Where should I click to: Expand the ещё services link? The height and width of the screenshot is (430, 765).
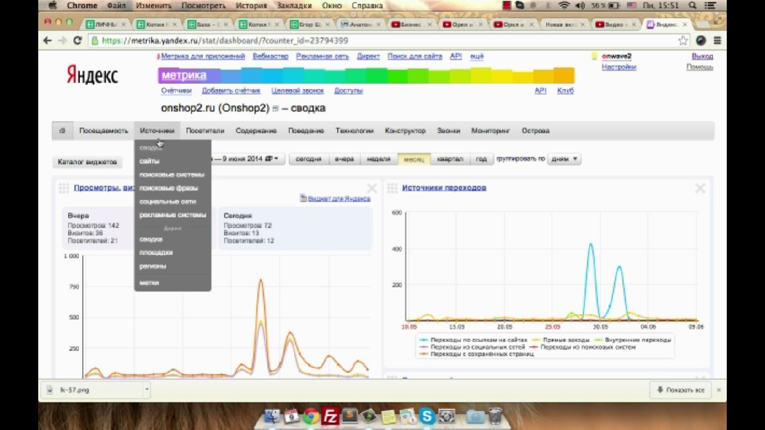pos(477,56)
